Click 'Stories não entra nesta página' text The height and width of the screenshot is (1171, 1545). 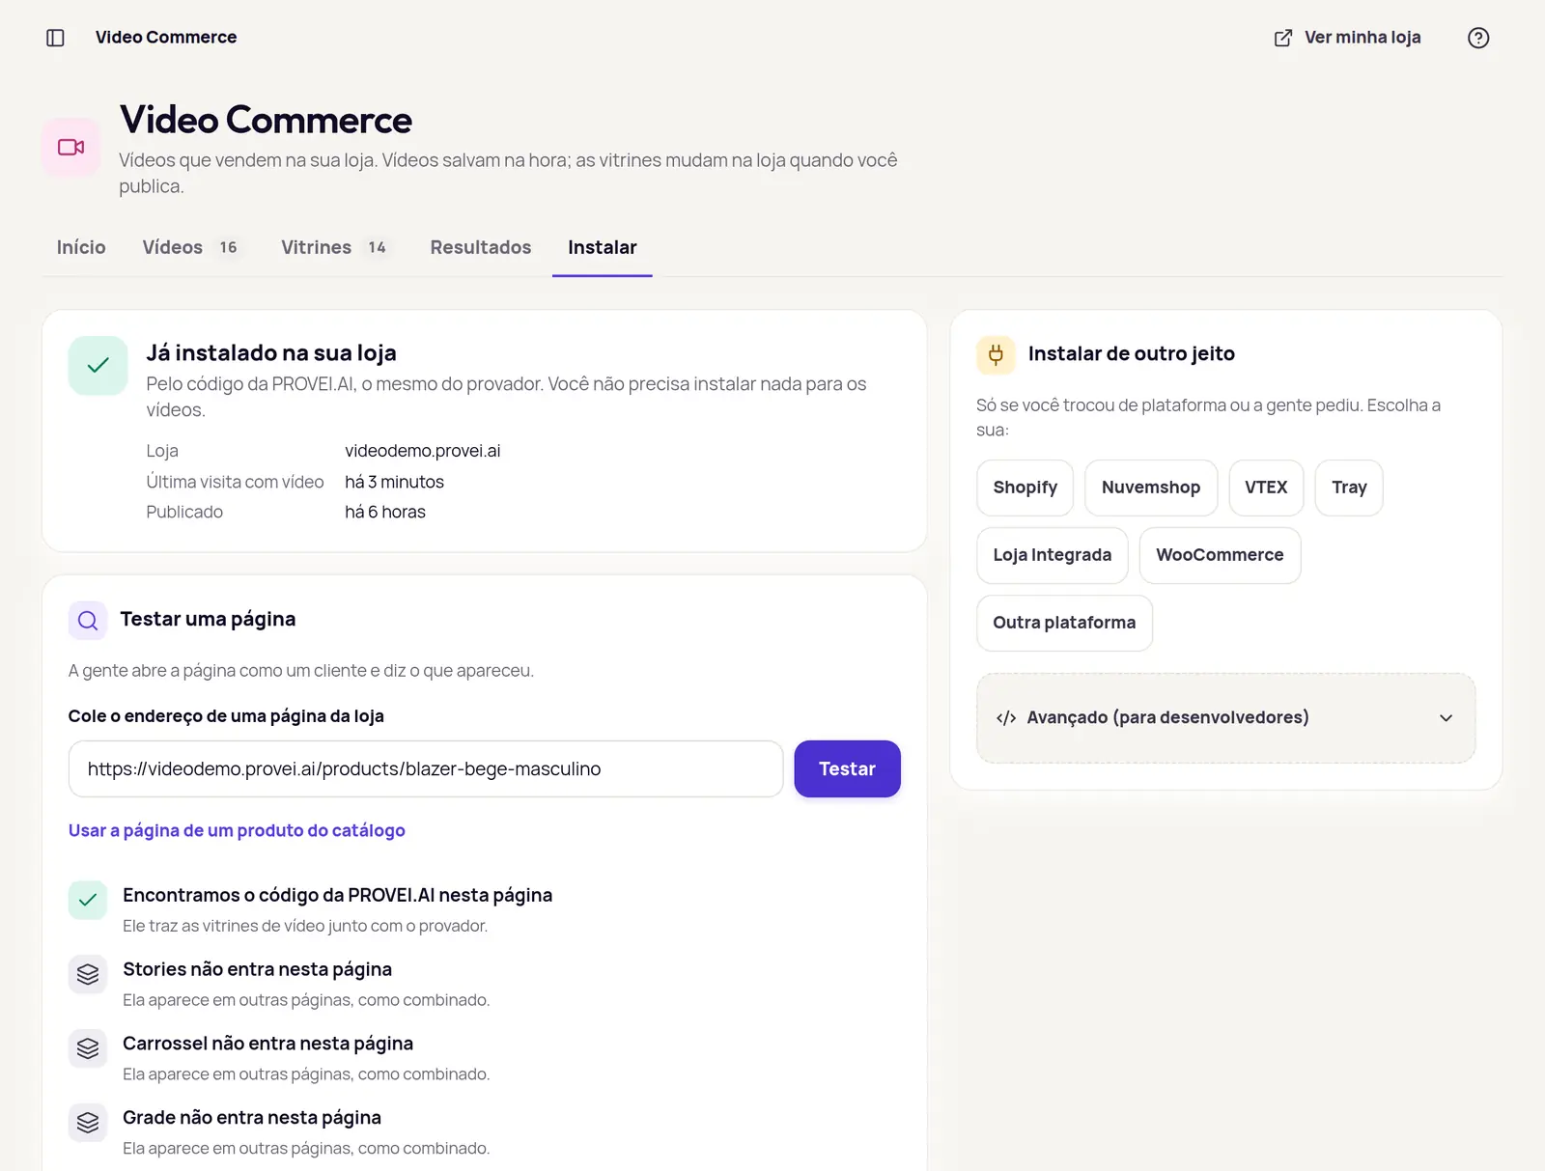[x=257, y=969]
